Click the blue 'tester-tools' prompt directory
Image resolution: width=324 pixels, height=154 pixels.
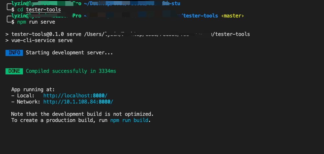[x=200, y=16]
